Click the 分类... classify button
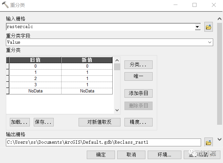The width and height of the screenshot is (223, 163). tap(139, 65)
